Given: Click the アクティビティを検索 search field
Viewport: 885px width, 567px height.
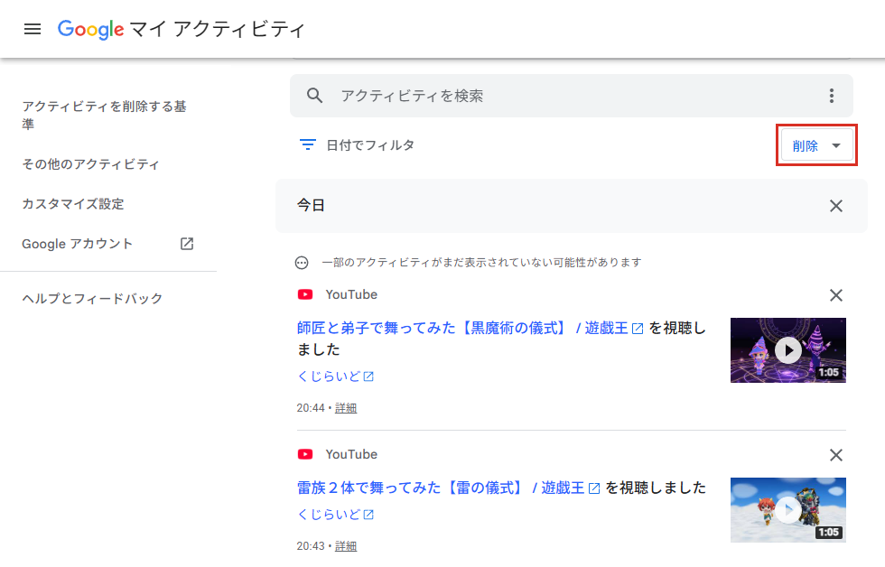Looking at the screenshot, I should (571, 96).
